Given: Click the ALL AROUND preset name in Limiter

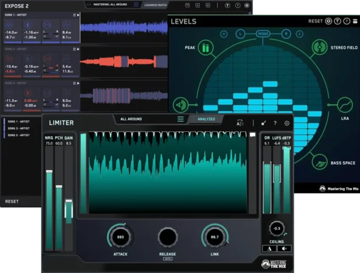Looking at the screenshot, I should pyautogui.click(x=131, y=119).
